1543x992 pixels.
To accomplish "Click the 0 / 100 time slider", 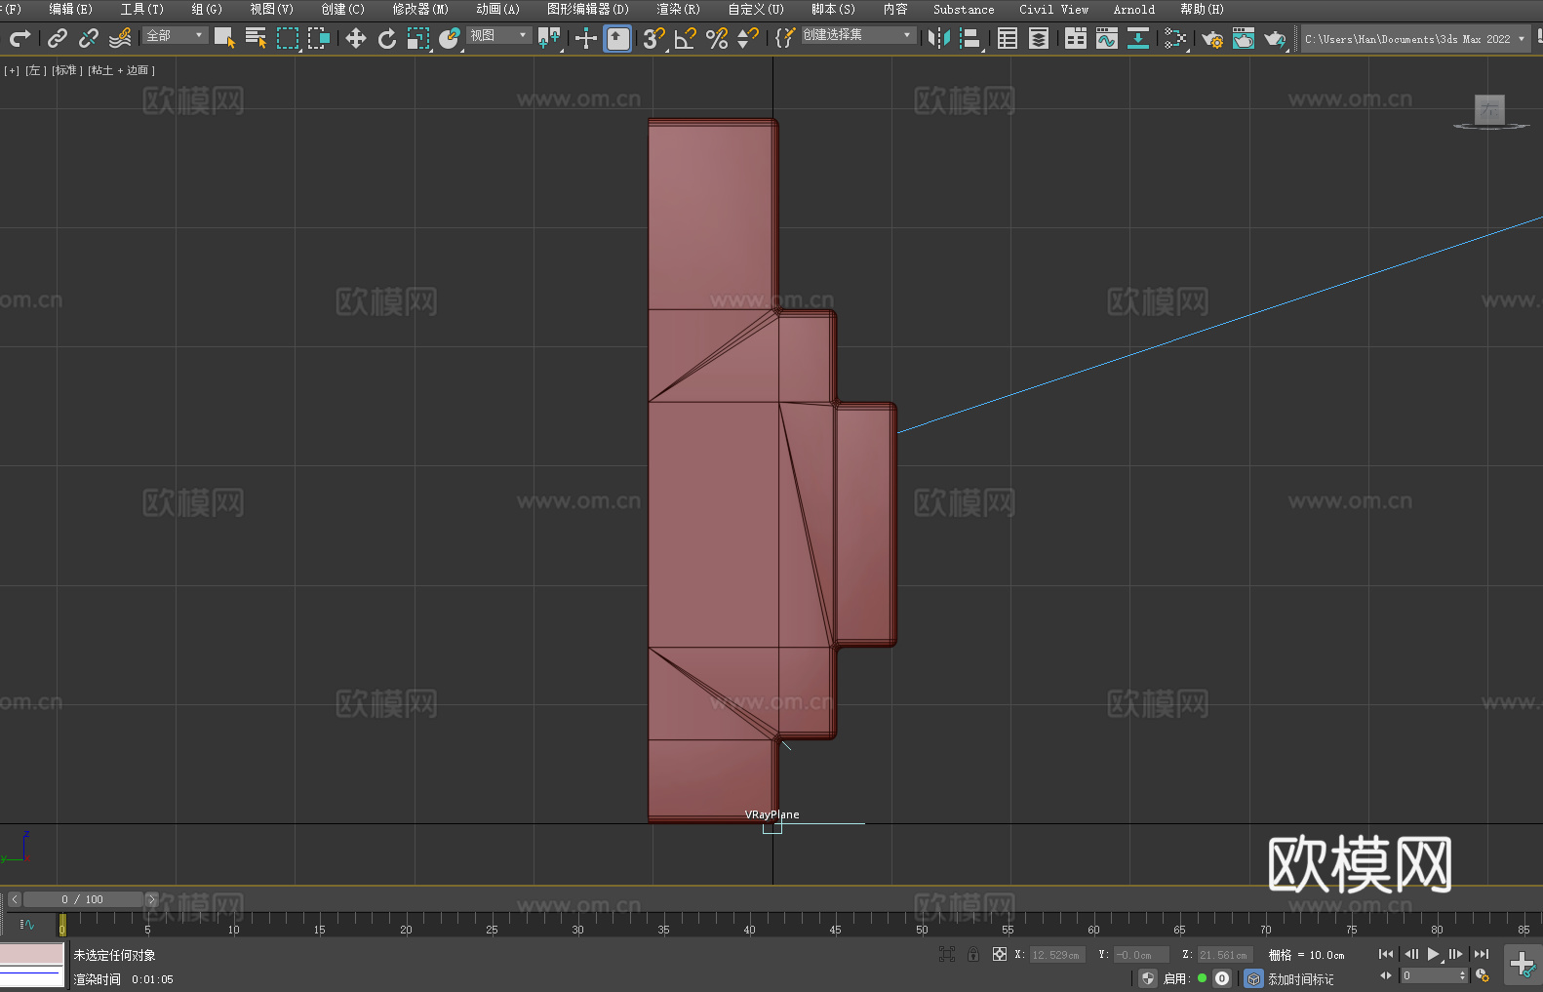I will tap(83, 899).
